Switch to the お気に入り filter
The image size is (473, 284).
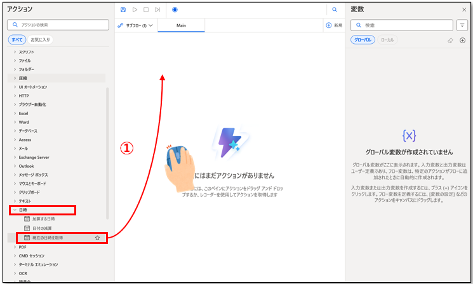click(x=40, y=39)
